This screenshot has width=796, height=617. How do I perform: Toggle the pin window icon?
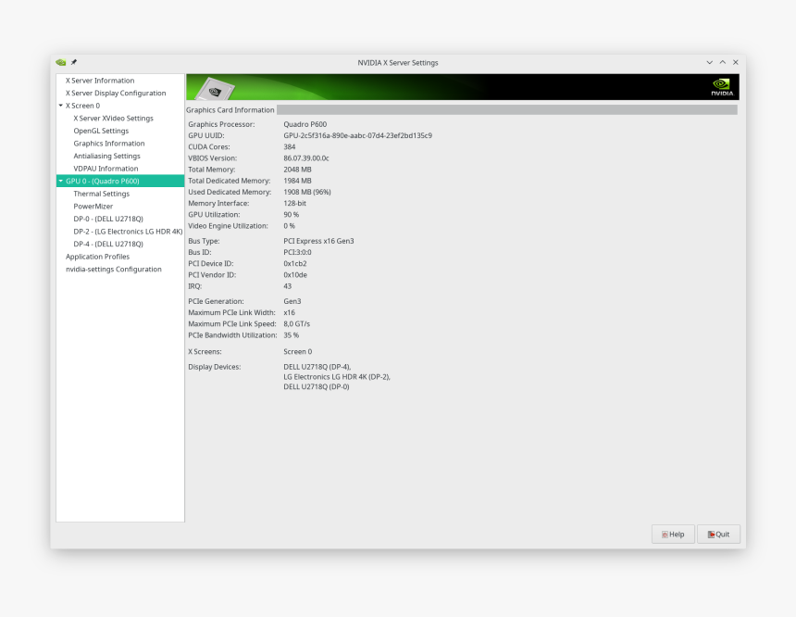74,62
